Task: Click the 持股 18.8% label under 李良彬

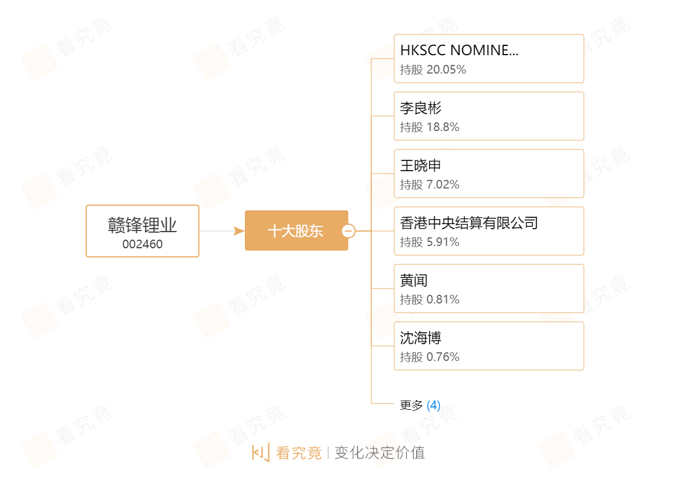Action: pos(430,127)
